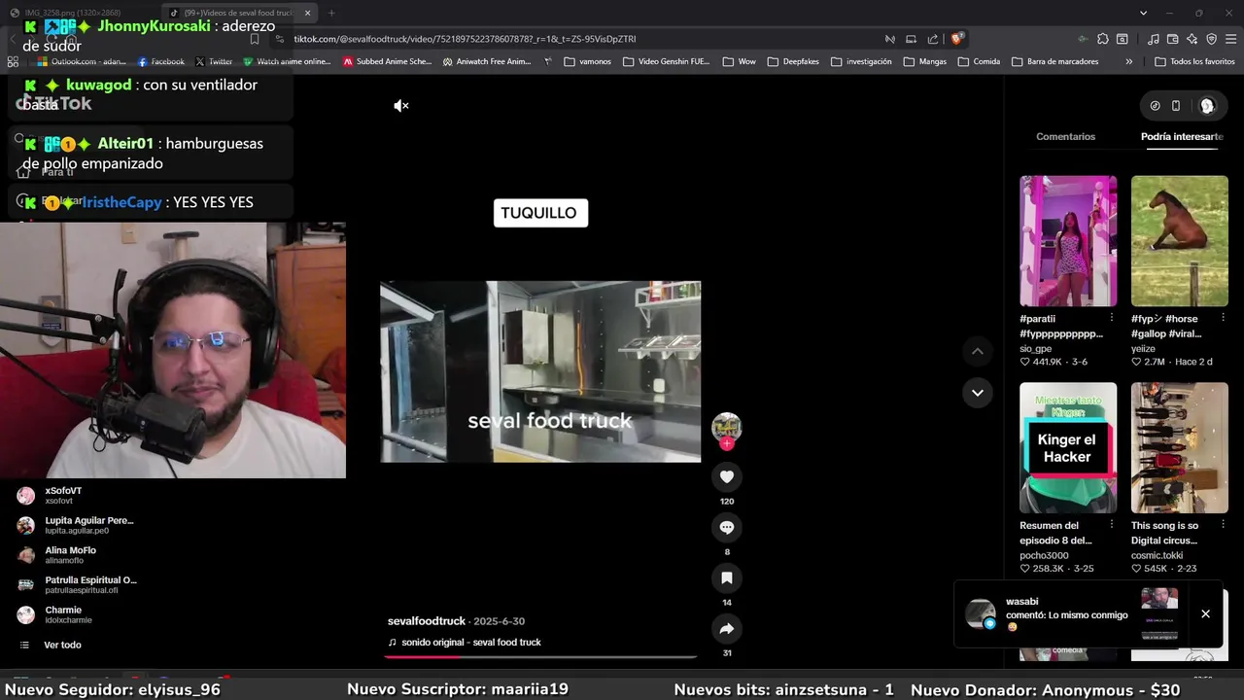Seek in the video progress bar
1244x700 pixels.
pos(540,657)
